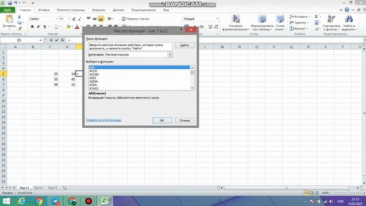Switch to the Разметка страницы tab

pos(71,10)
